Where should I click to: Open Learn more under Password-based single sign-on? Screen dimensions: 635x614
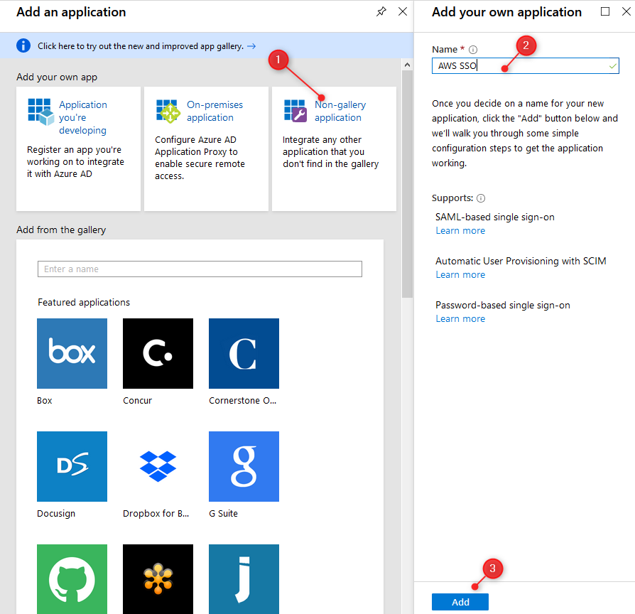tap(460, 319)
